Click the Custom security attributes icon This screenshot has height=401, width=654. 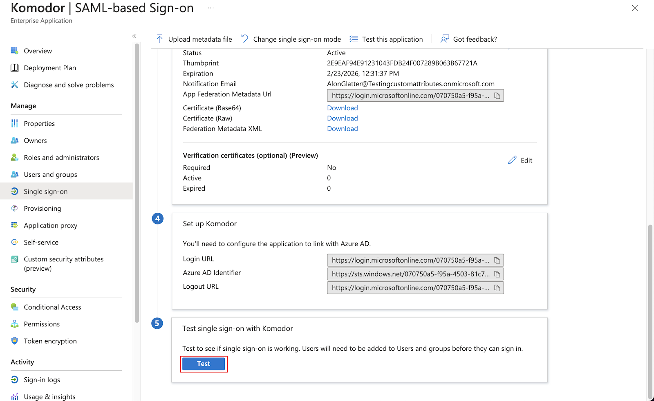click(x=14, y=259)
